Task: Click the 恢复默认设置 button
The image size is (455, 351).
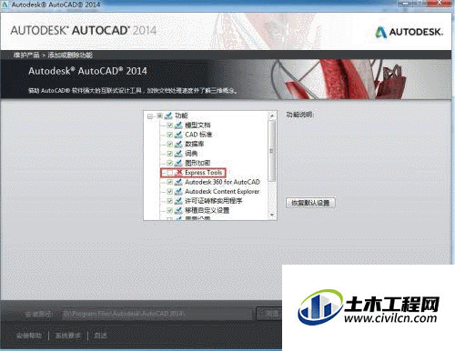Action: (310, 203)
